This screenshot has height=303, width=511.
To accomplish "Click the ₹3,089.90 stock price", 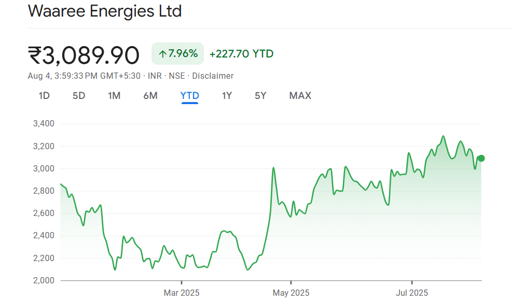I will click(x=84, y=54).
